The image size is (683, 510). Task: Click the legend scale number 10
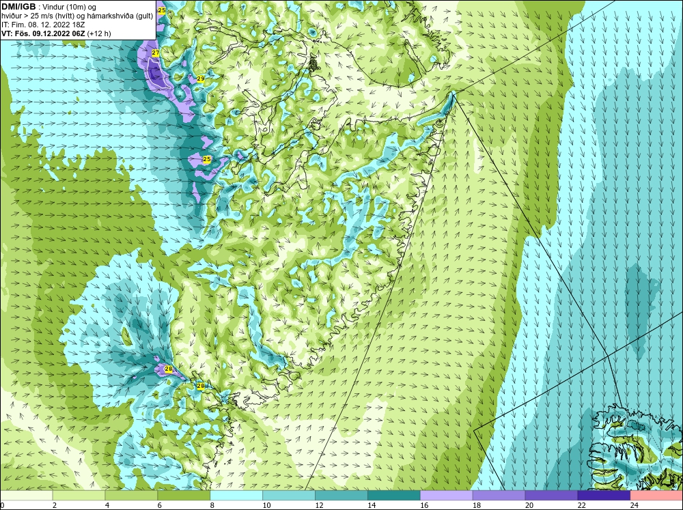tap(266, 505)
